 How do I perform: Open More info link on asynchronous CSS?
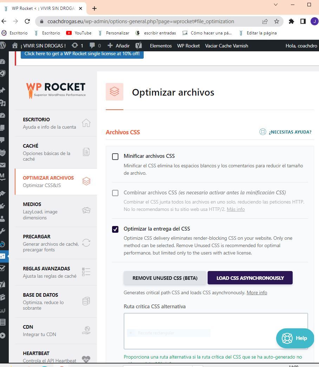256,292
